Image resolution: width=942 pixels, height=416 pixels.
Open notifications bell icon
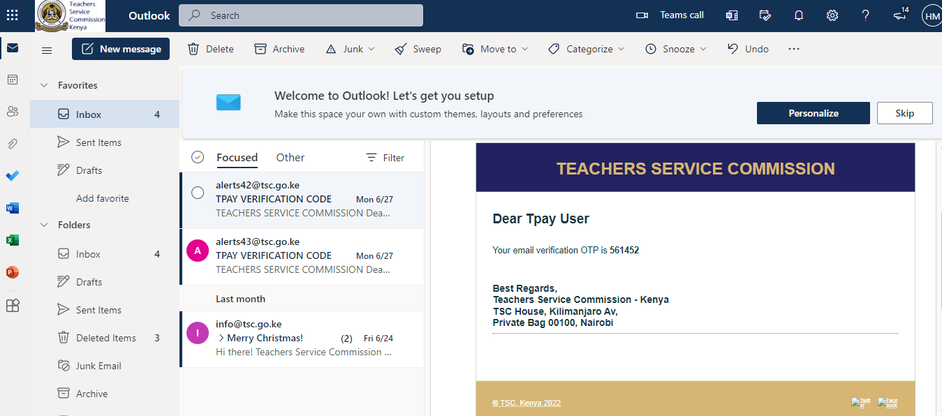[799, 15]
